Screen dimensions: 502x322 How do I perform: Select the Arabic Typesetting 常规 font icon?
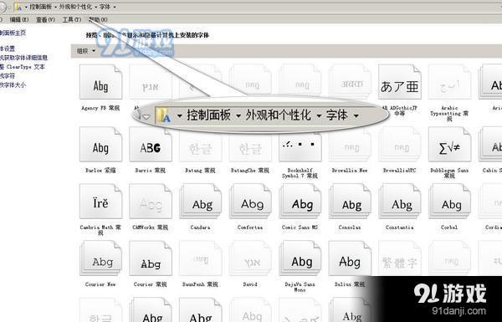[449, 82]
